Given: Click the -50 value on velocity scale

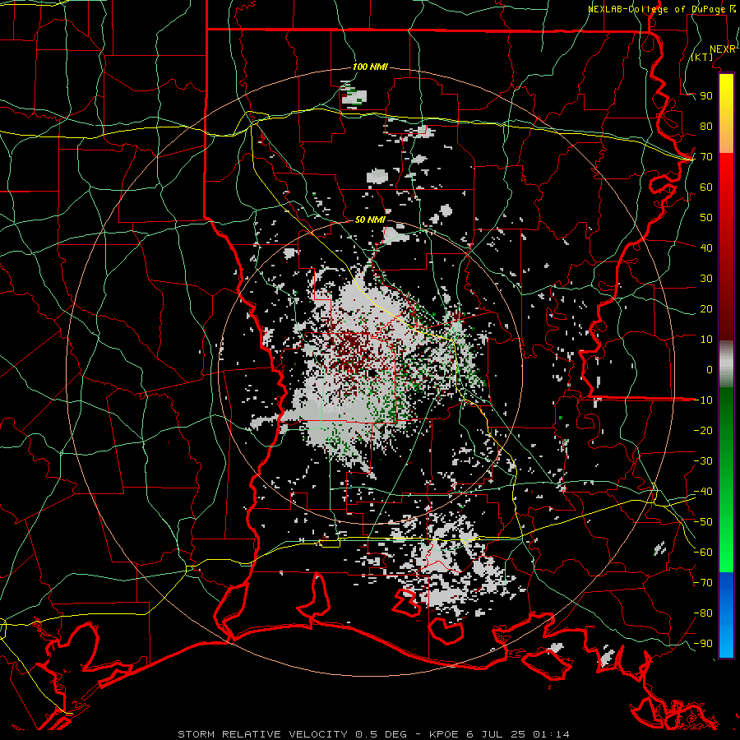Looking at the screenshot, I should point(703,522).
